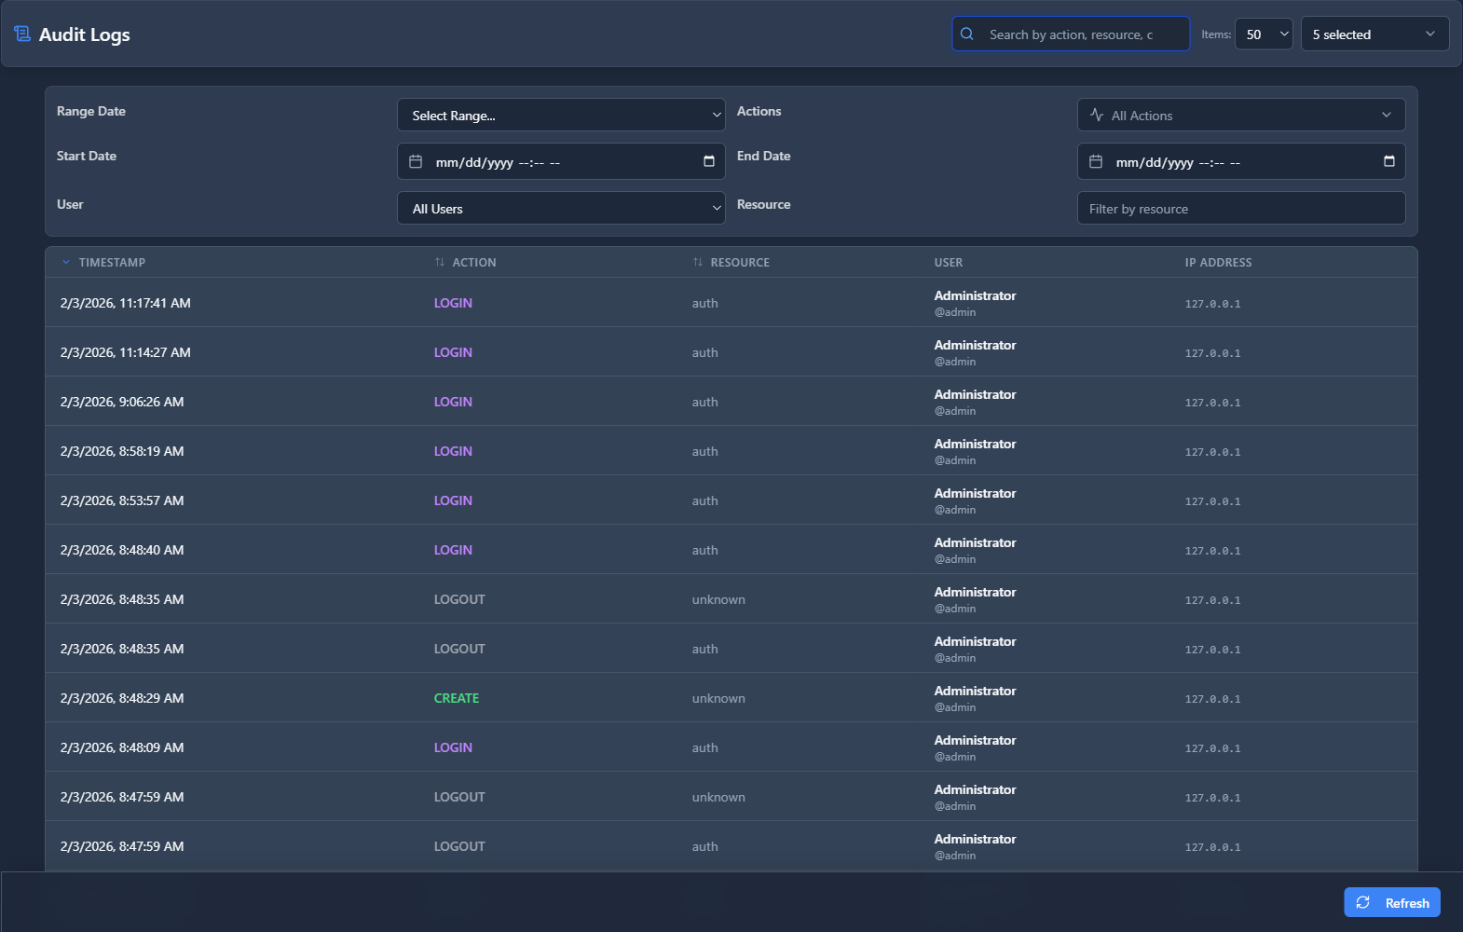The width and height of the screenshot is (1463, 932).
Task: Click IP 127.0.0.1 in the 8:58:19 AM row
Action: (x=1212, y=452)
